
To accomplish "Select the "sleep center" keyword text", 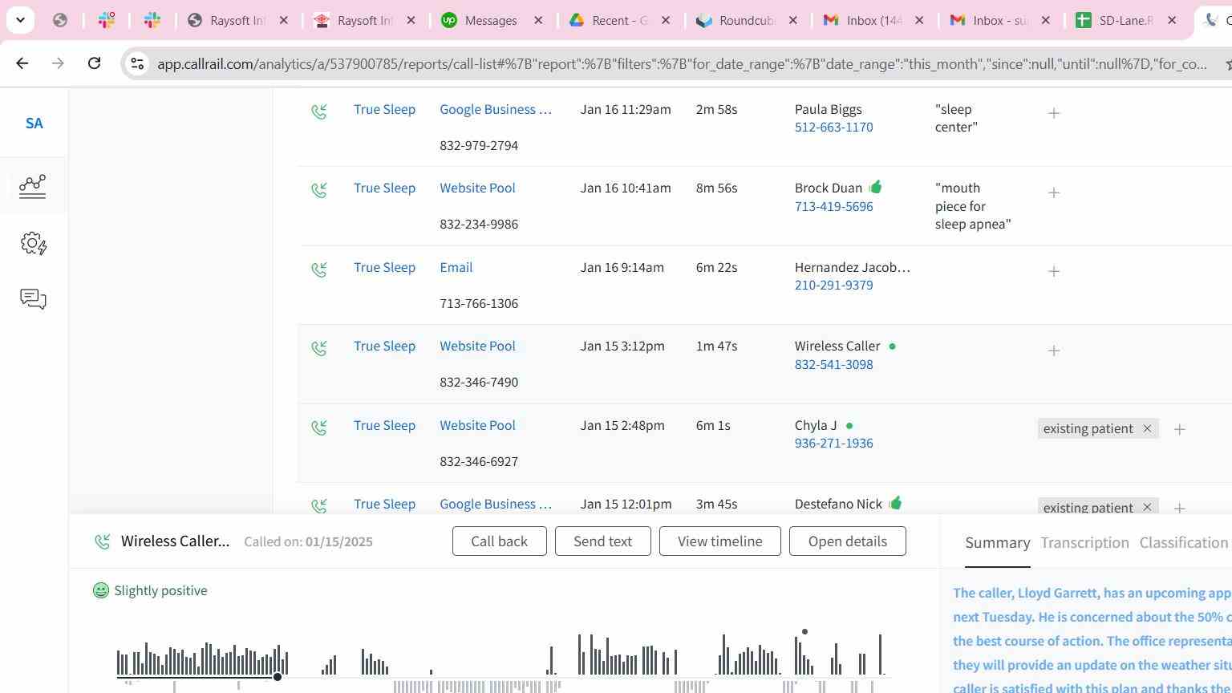I will 956,118.
